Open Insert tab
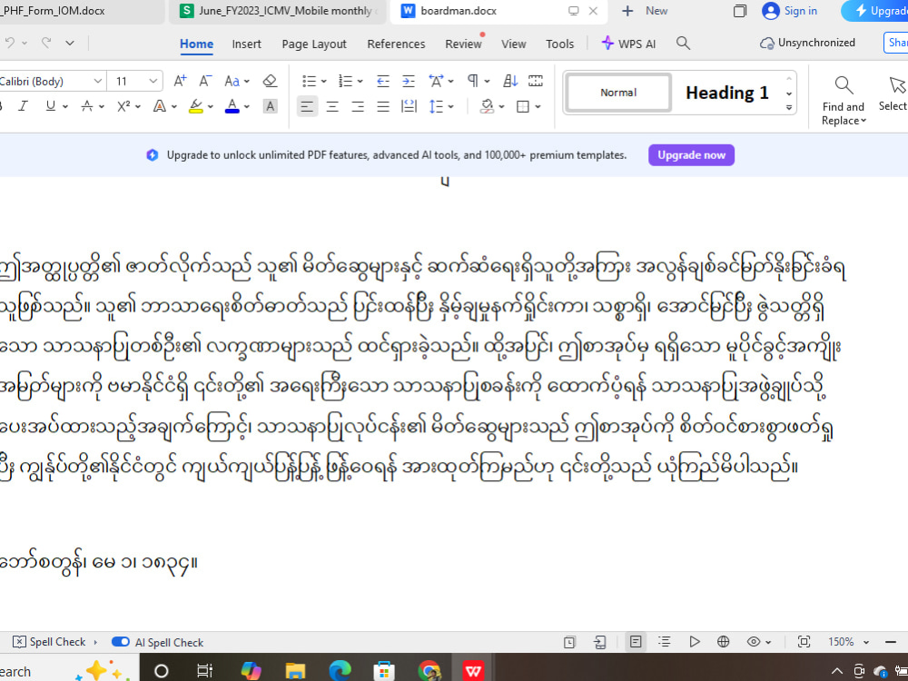 tap(247, 44)
